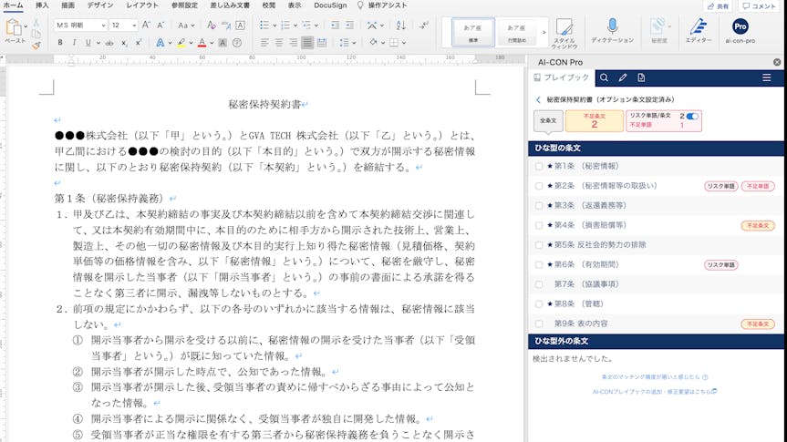Viewport: 787px width, 442px height.
Task: Click the character border icon
Action: pyautogui.click(x=240, y=26)
